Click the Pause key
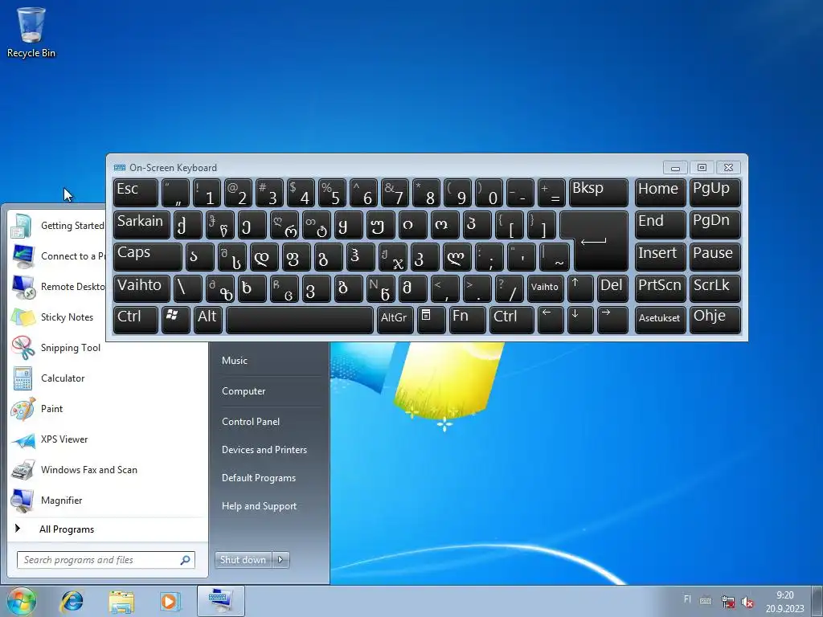 click(714, 256)
